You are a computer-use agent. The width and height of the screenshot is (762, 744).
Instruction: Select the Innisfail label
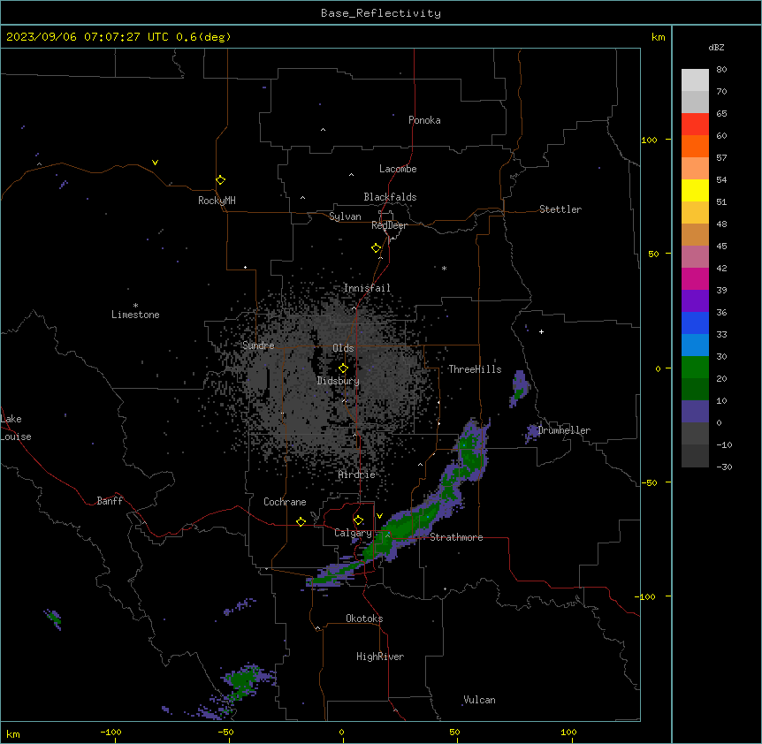pos(367,288)
